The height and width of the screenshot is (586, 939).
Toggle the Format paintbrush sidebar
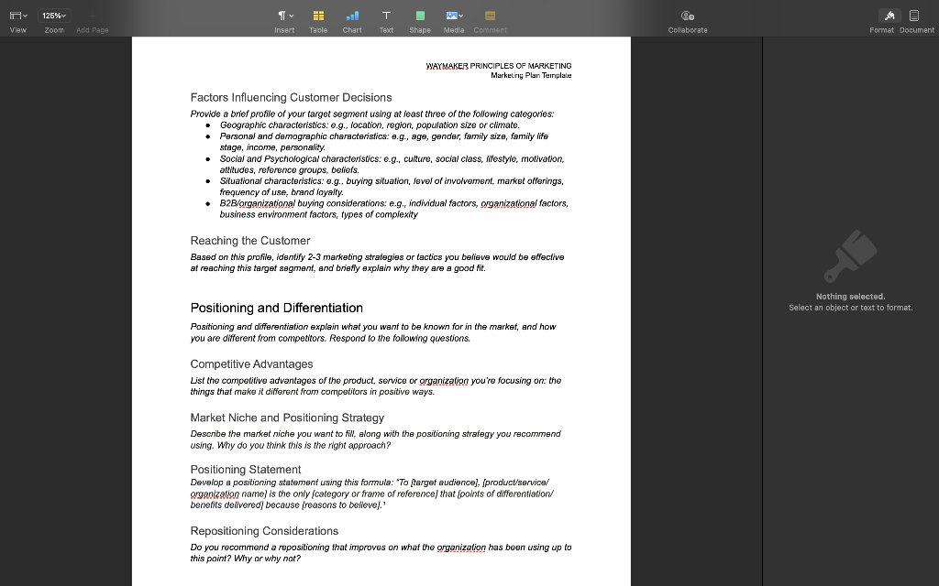pos(882,15)
